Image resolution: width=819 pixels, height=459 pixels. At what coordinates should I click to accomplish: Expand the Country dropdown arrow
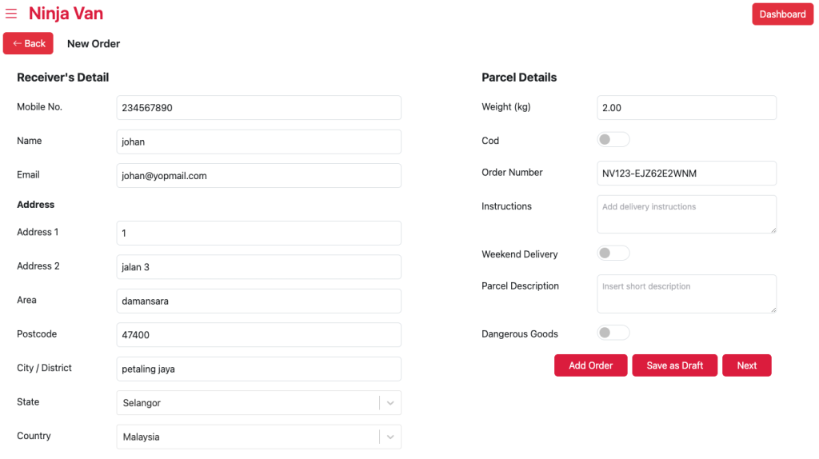point(390,437)
